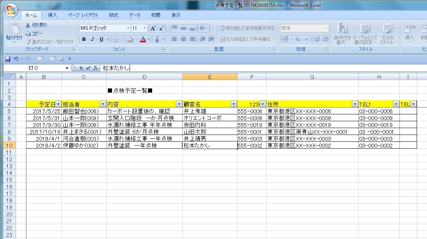Click the Name Box showing E10
The image size is (427, 239).
coord(33,68)
